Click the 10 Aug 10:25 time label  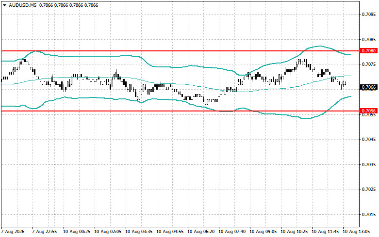tap(294, 232)
